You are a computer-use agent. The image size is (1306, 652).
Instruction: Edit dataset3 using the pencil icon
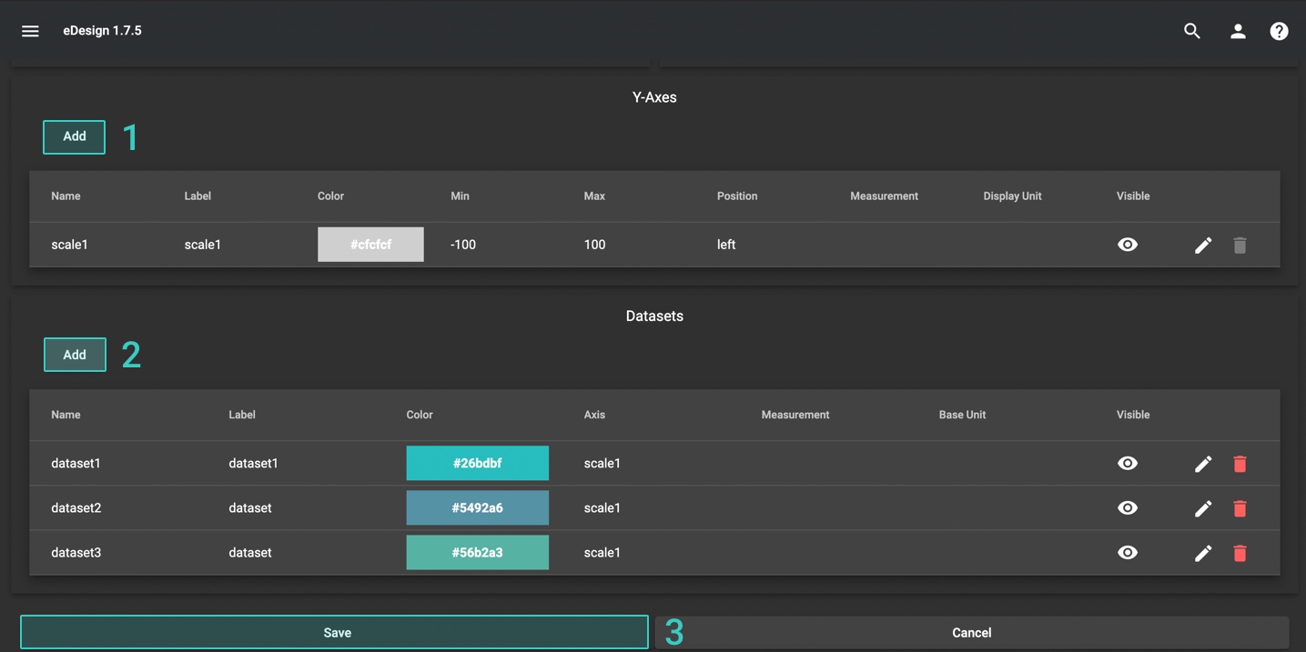[x=1203, y=553]
